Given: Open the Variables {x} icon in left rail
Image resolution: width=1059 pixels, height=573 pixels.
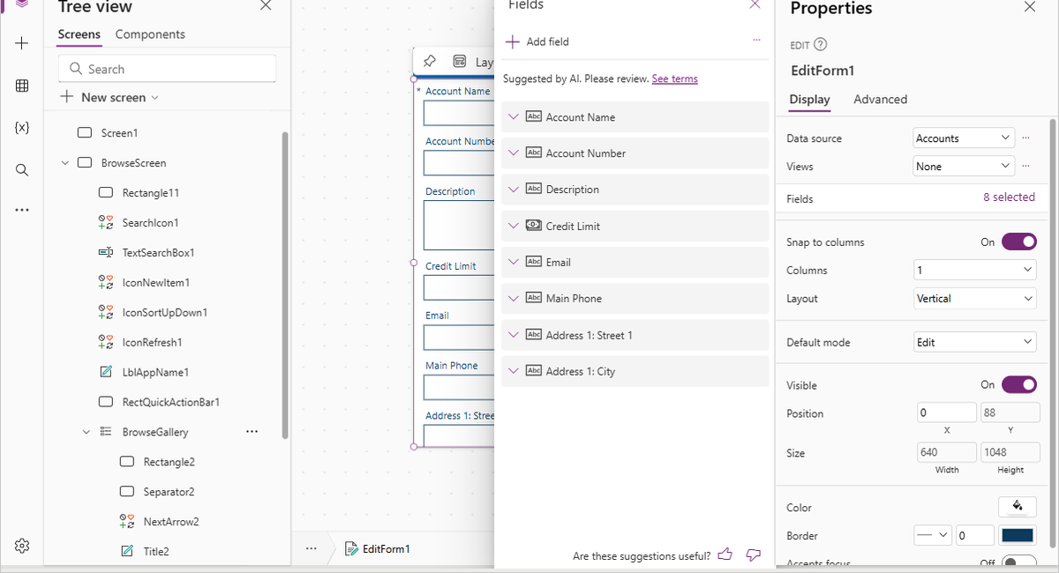Looking at the screenshot, I should point(22,127).
